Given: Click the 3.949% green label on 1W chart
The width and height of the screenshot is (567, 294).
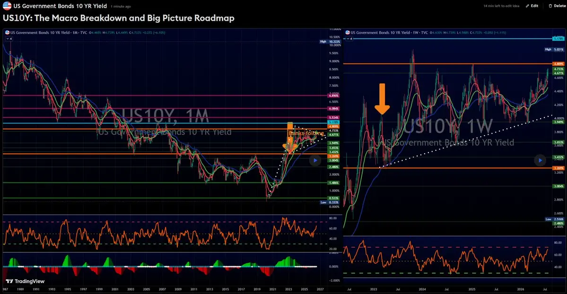Looking at the screenshot, I should pyautogui.click(x=558, y=122).
